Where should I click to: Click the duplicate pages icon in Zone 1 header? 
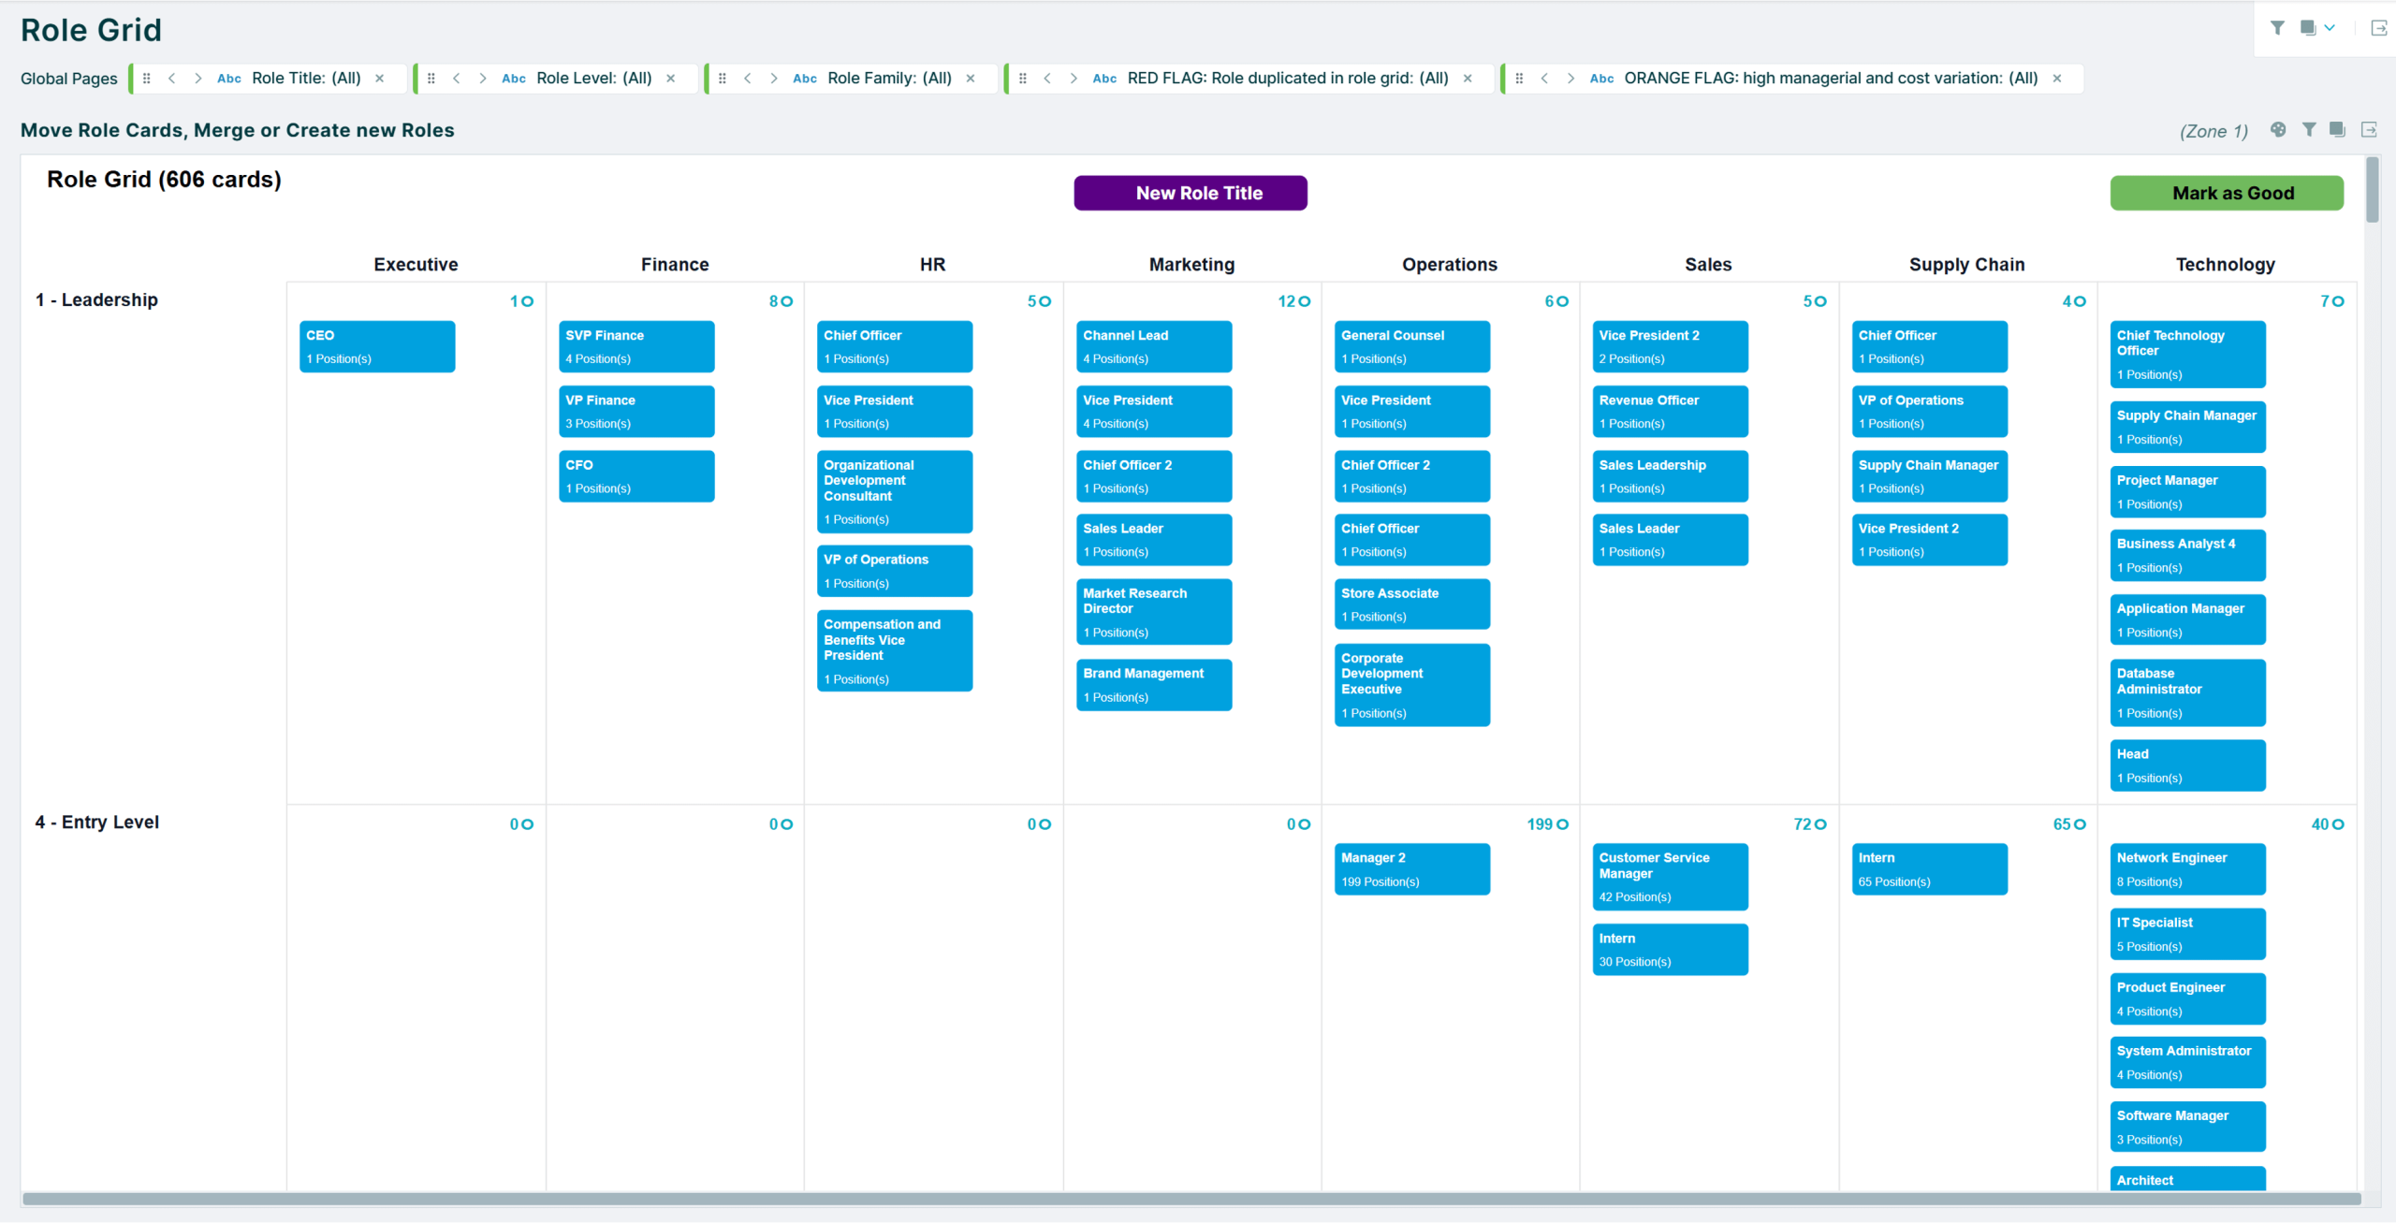[2338, 130]
